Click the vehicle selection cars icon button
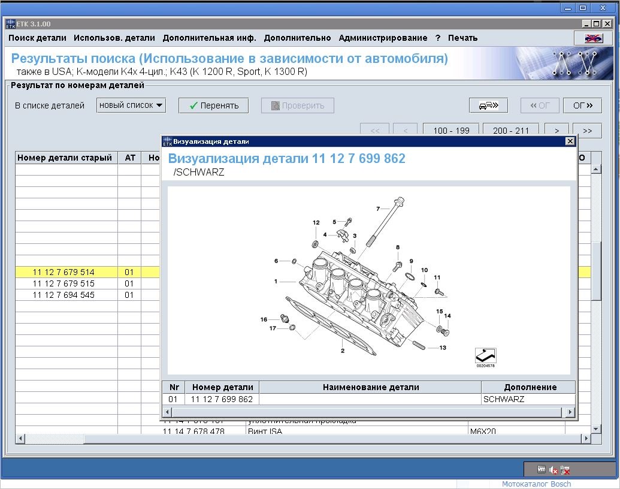The image size is (620, 489). (488, 105)
